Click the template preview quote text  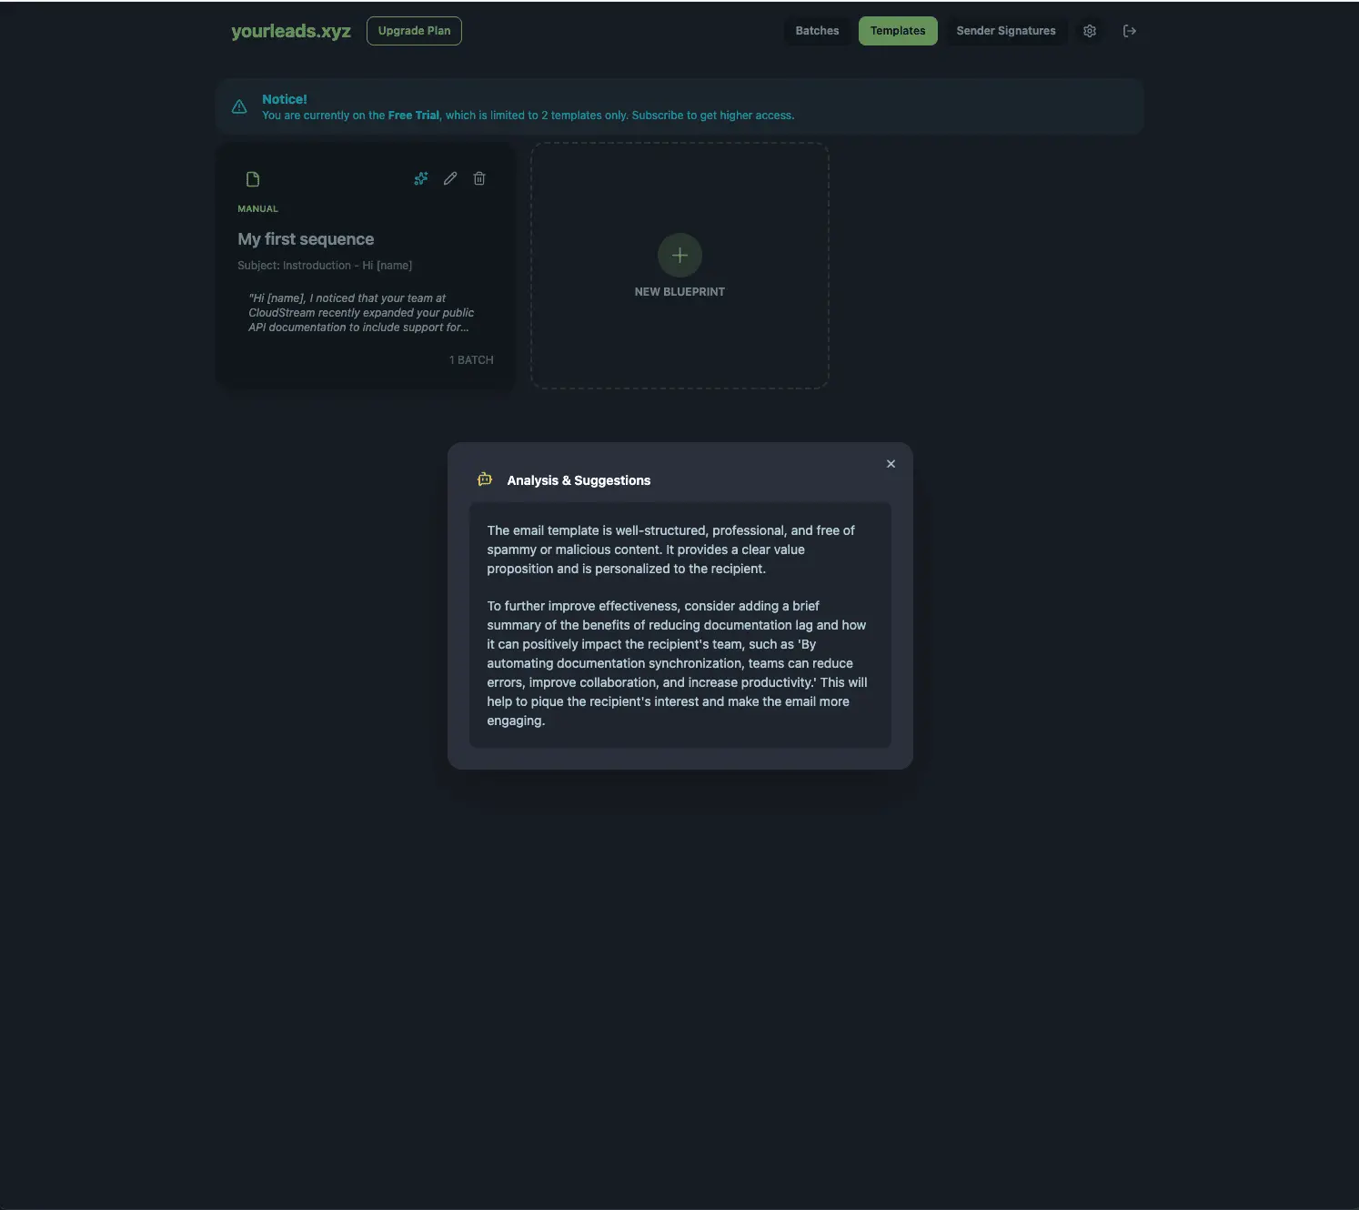click(361, 313)
